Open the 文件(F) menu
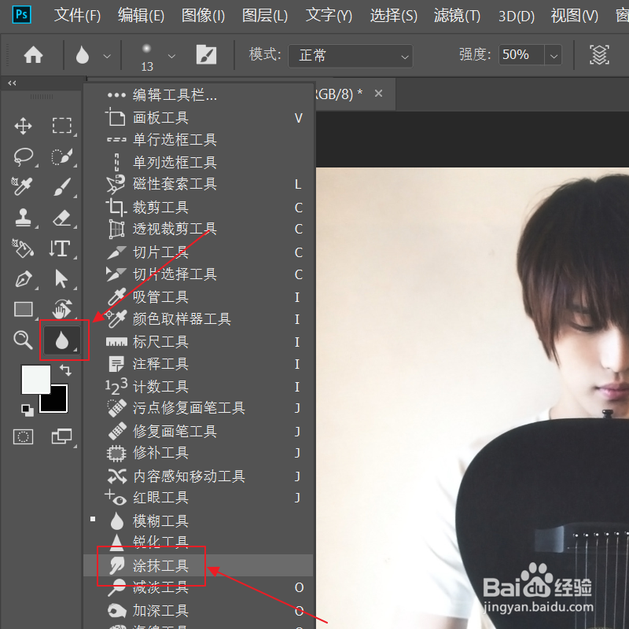Screen dimensions: 629x629 (77, 16)
